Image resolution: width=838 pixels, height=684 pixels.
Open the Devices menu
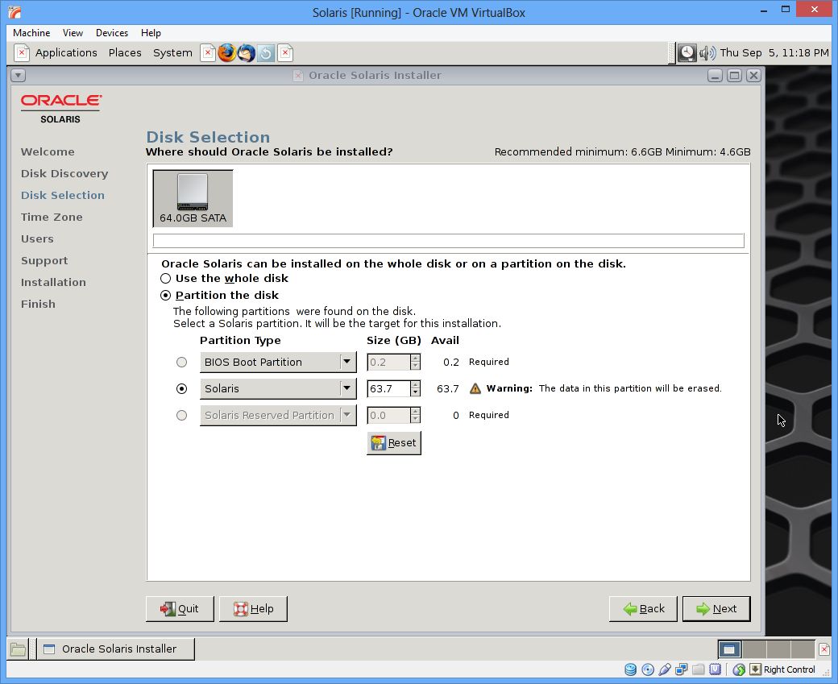[112, 32]
